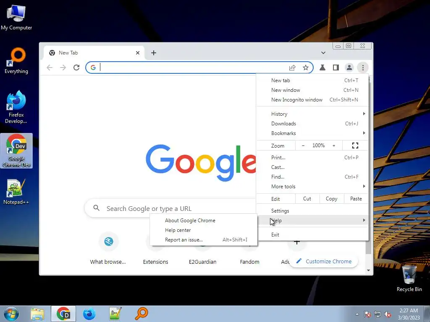Bookmark this tab with the star icon
This screenshot has height=322, width=430.
coord(306,68)
